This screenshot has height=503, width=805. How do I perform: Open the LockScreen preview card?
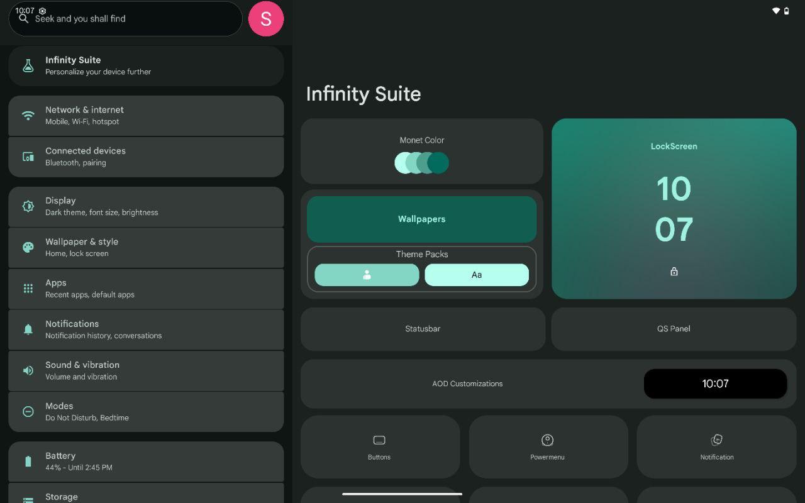pyautogui.click(x=674, y=209)
